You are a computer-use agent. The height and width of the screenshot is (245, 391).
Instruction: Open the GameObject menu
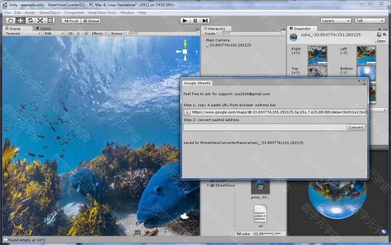click(x=49, y=12)
